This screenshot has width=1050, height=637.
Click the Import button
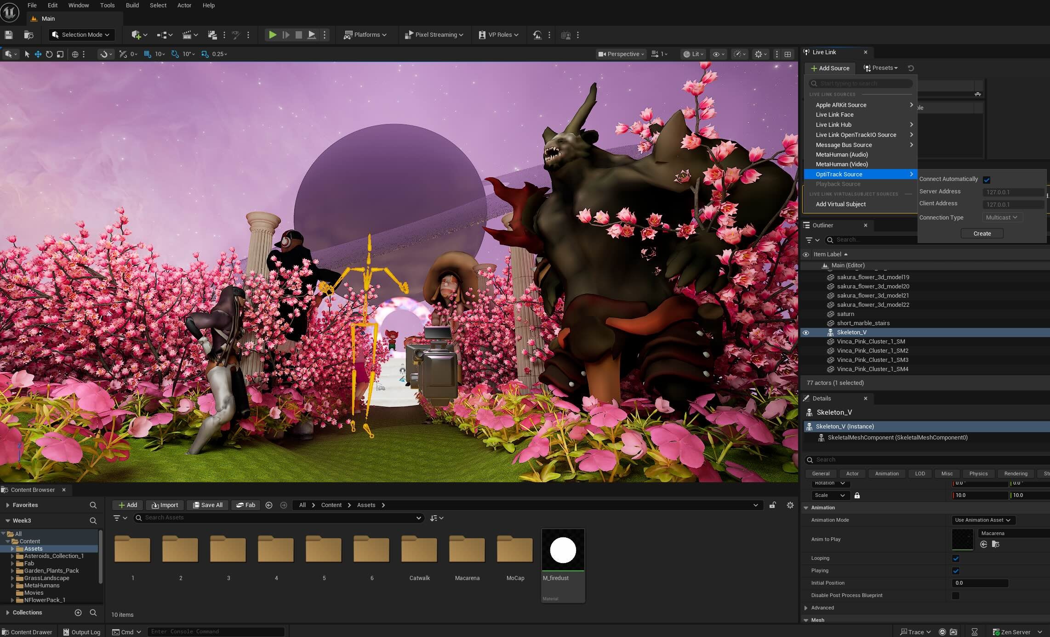[165, 505]
